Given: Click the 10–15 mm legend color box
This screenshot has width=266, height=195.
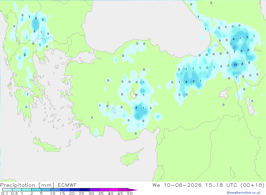Looking at the screenshot, I should [x=56, y=190].
